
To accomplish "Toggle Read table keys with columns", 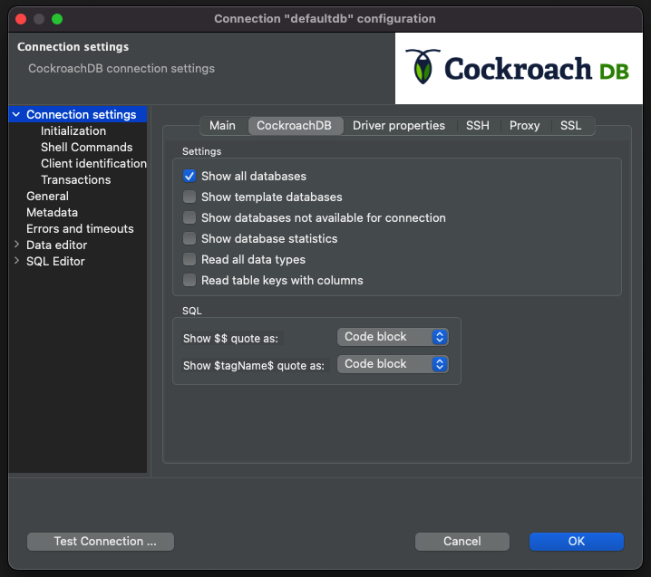I will [189, 281].
